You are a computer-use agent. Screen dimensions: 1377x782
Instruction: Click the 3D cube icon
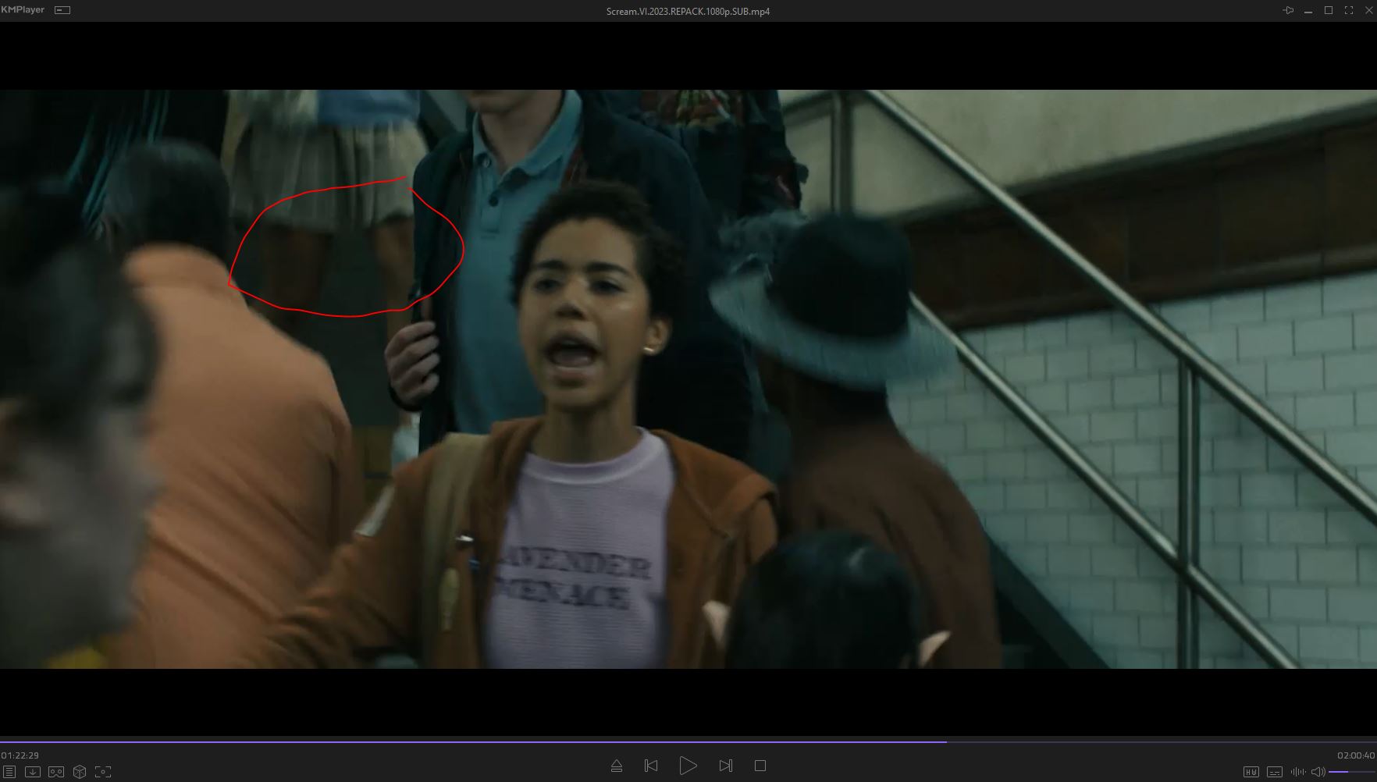(80, 772)
